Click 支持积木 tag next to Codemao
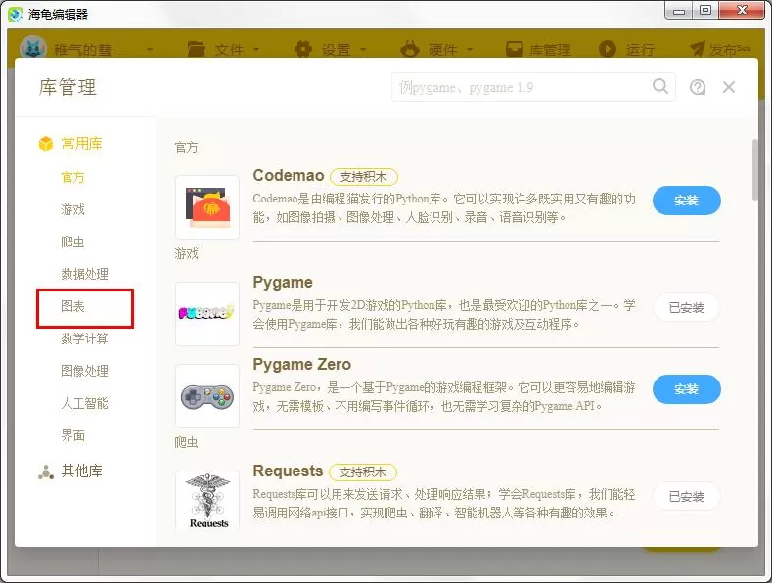This screenshot has height=583, width=772. click(x=364, y=176)
